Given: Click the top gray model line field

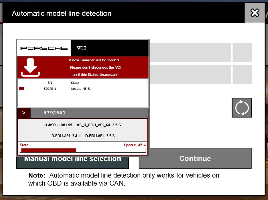Looking at the screenshot, I should click(191, 53).
